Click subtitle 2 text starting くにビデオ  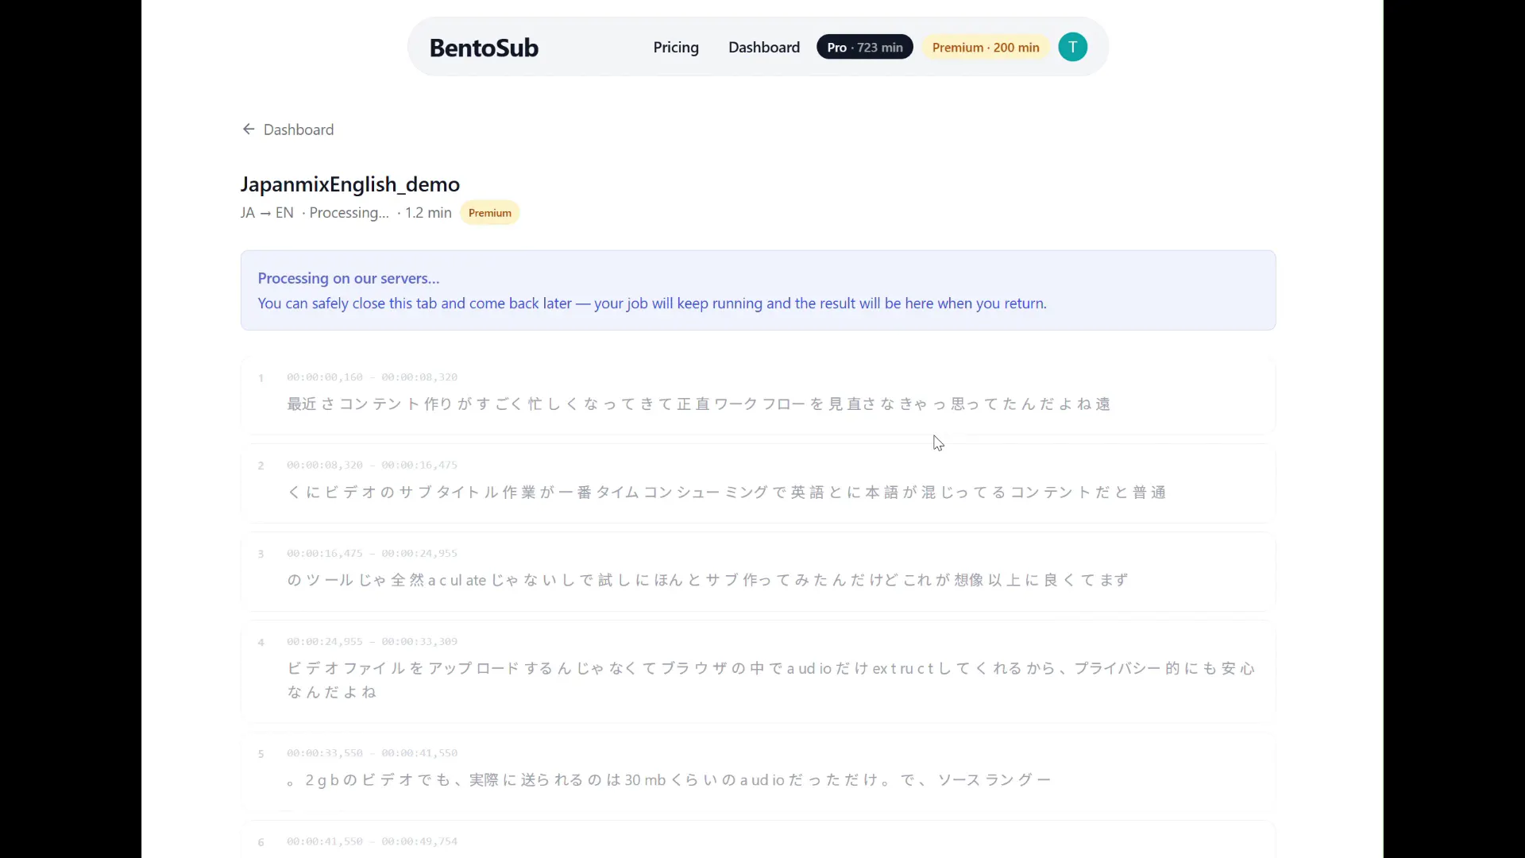727,493
